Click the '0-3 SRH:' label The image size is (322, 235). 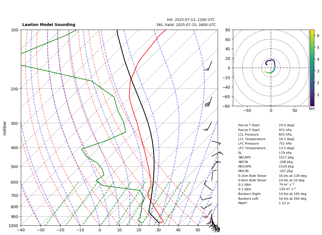pos(245,189)
